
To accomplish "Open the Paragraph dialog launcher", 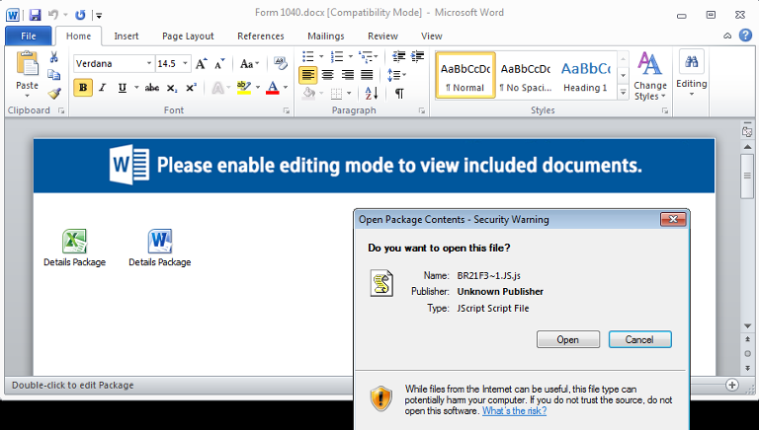I will tap(422, 110).
